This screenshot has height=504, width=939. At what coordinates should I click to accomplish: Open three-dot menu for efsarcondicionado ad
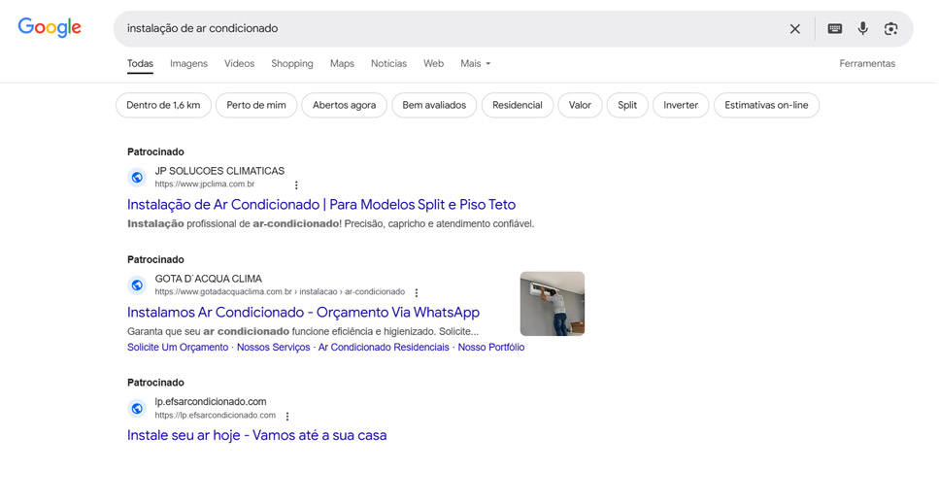point(286,416)
